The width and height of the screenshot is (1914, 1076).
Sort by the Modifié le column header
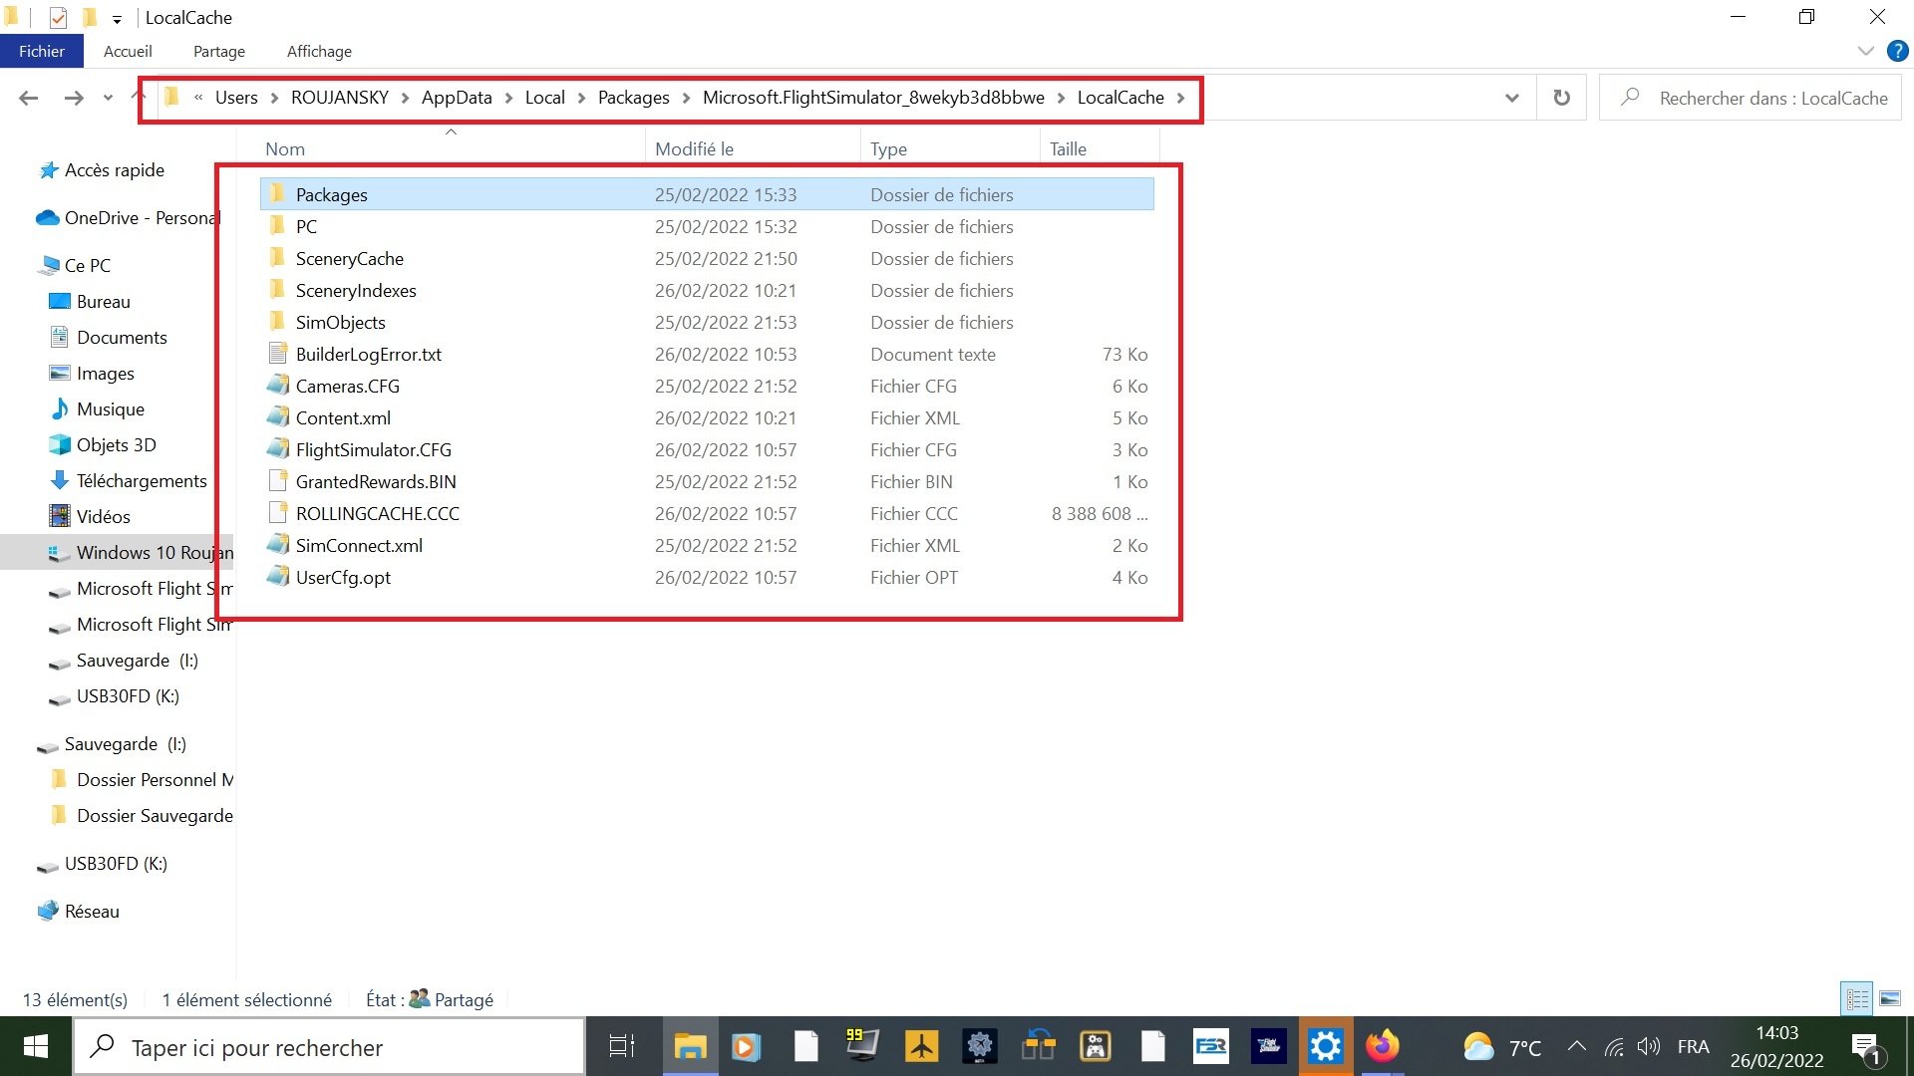[x=694, y=148]
